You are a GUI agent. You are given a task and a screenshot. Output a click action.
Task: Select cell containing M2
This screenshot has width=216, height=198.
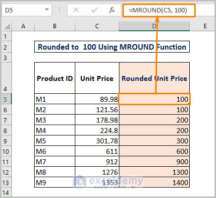pos(54,109)
